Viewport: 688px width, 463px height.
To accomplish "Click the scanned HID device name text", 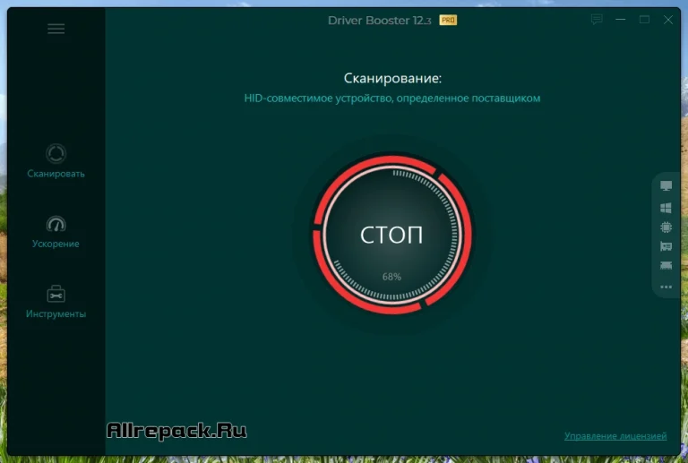I will tap(392, 99).
